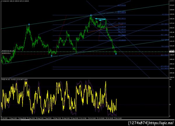Select the orange trendline below the consolidation
175x126 pixels.
tap(106, 28)
